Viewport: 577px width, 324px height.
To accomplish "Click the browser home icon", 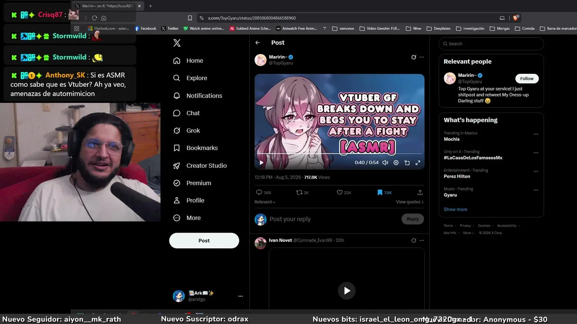I will pyautogui.click(x=104, y=18).
